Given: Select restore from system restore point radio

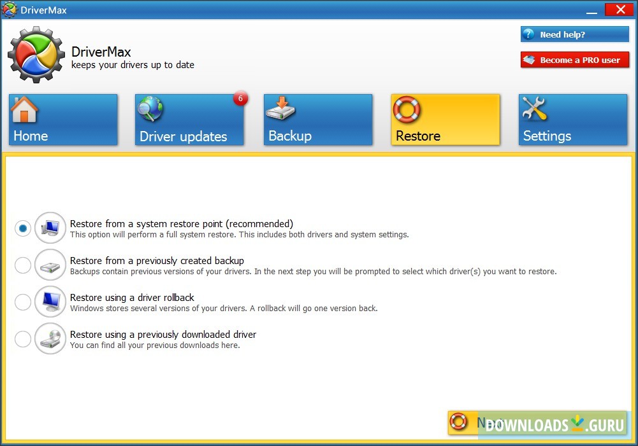Looking at the screenshot, I should pos(23,228).
